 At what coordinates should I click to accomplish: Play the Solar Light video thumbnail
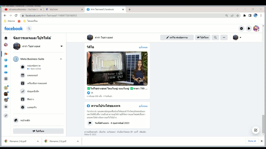pyautogui.click(x=117, y=68)
